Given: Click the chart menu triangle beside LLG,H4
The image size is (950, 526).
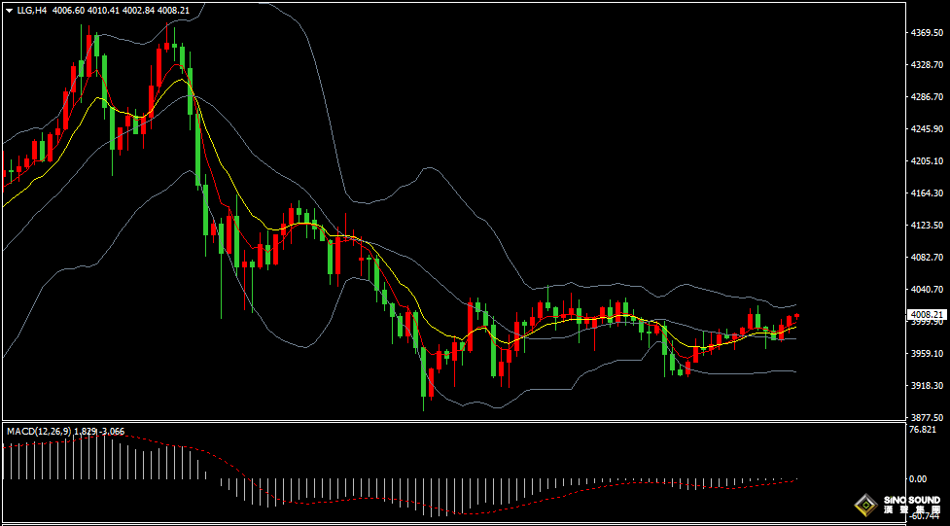Looking at the screenshot, I should pos(9,11).
